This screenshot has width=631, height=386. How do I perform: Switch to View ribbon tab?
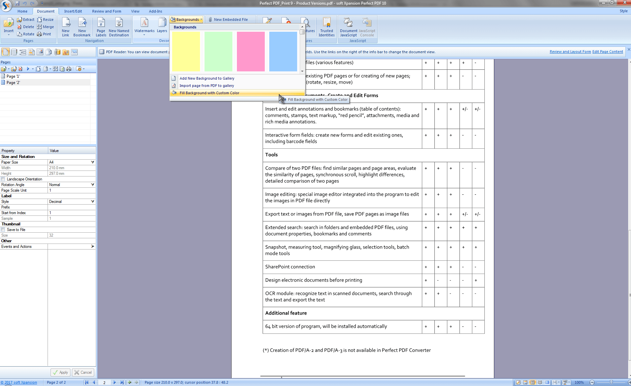(135, 11)
